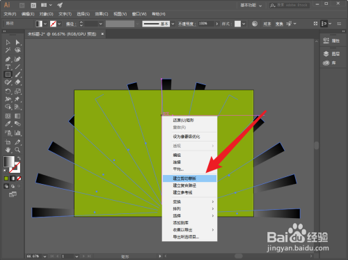Select the Lasso tool
The height and width of the screenshot is (260, 348).
pos(17,50)
